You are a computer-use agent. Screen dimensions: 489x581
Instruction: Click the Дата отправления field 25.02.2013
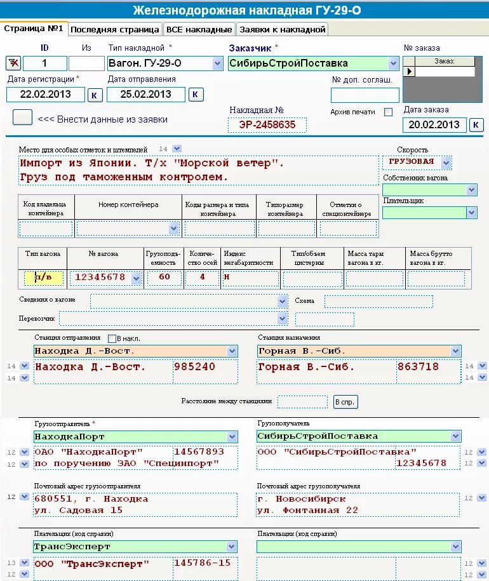(x=146, y=95)
